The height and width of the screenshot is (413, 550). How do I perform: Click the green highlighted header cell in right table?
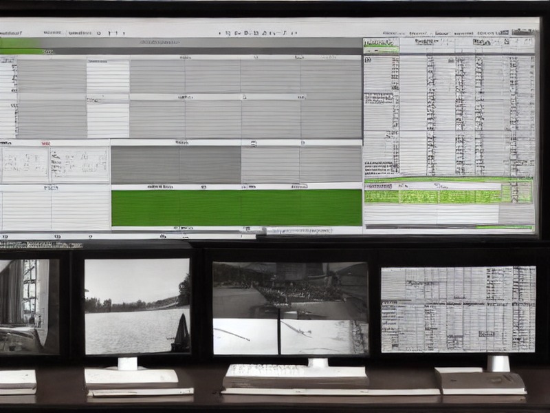click(381, 45)
